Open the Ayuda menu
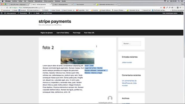185x104 pixels. pos(64,1)
